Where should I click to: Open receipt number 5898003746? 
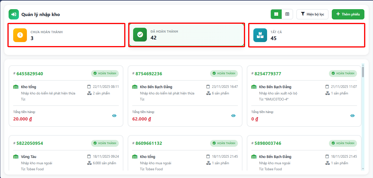tap(268, 143)
